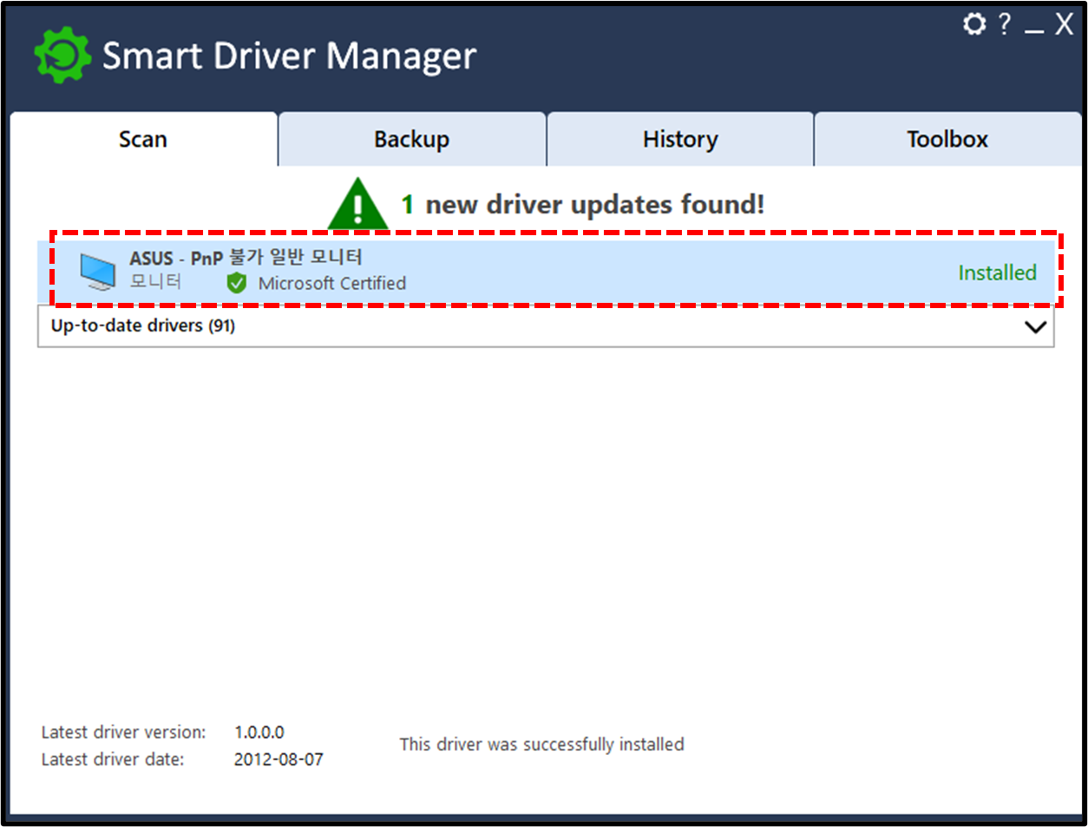Click the 'Latest driver date:' label
Image resolution: width=1088 pixels, height=827 pixels.
(113, 759)
